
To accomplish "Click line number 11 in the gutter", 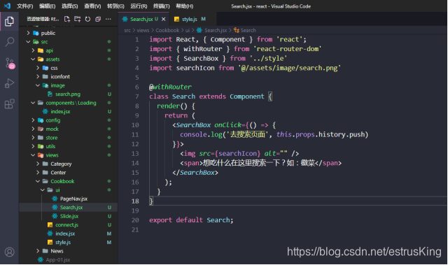I will pyautogui.click(x=135, y=135).
